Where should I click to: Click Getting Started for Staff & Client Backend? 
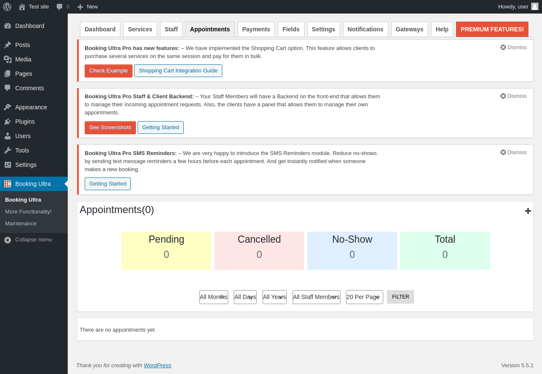[160, 127]
